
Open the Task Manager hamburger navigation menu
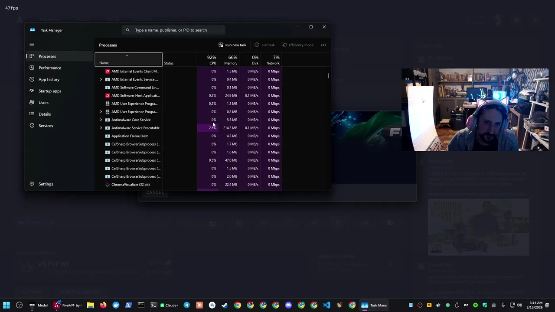click(x=32, y=45)
